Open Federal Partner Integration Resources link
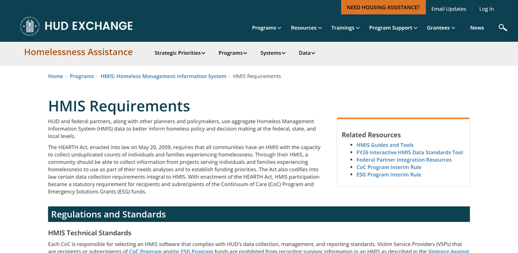Viewport: 518px width, 253px height. coord(403,160)
